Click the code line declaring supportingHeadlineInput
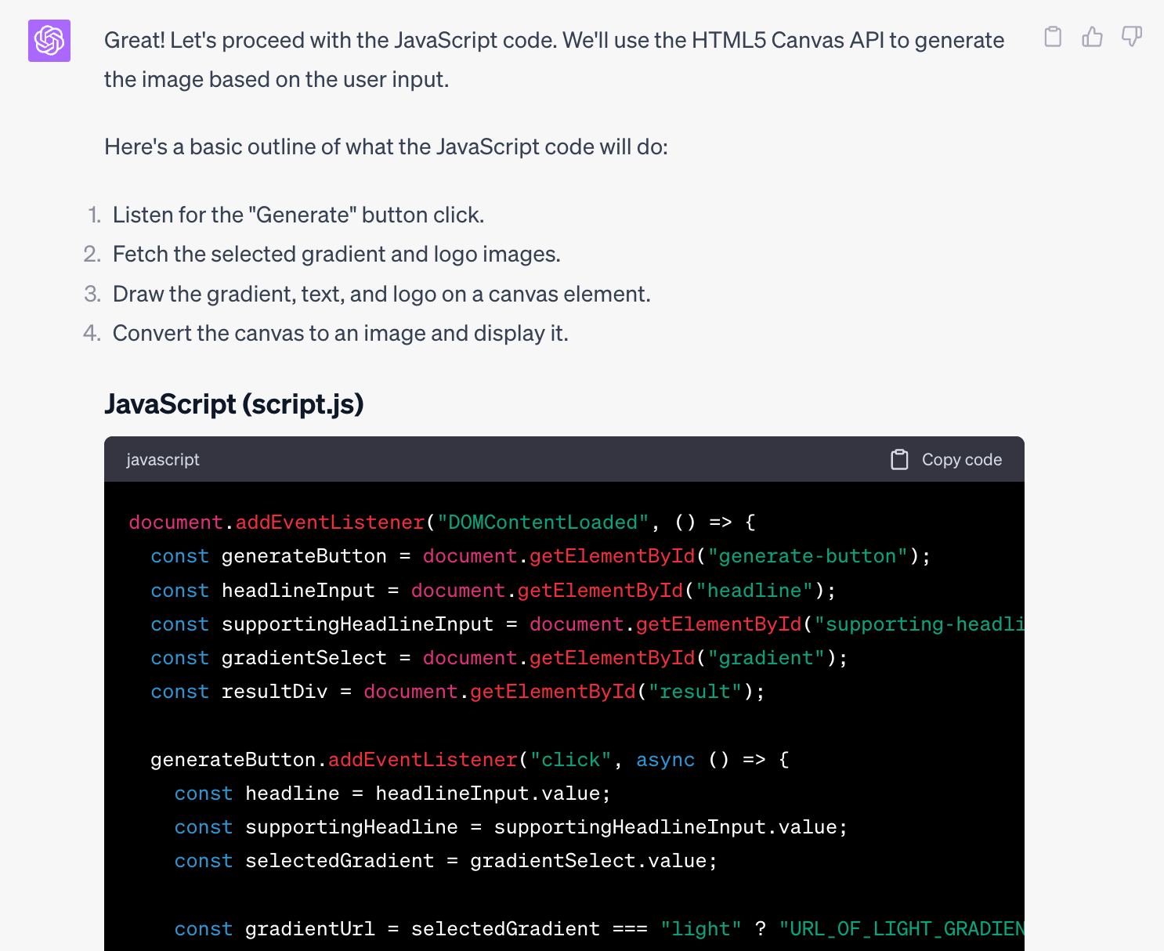The width and height of the screenshot is (1164, 951). [587, 624]
